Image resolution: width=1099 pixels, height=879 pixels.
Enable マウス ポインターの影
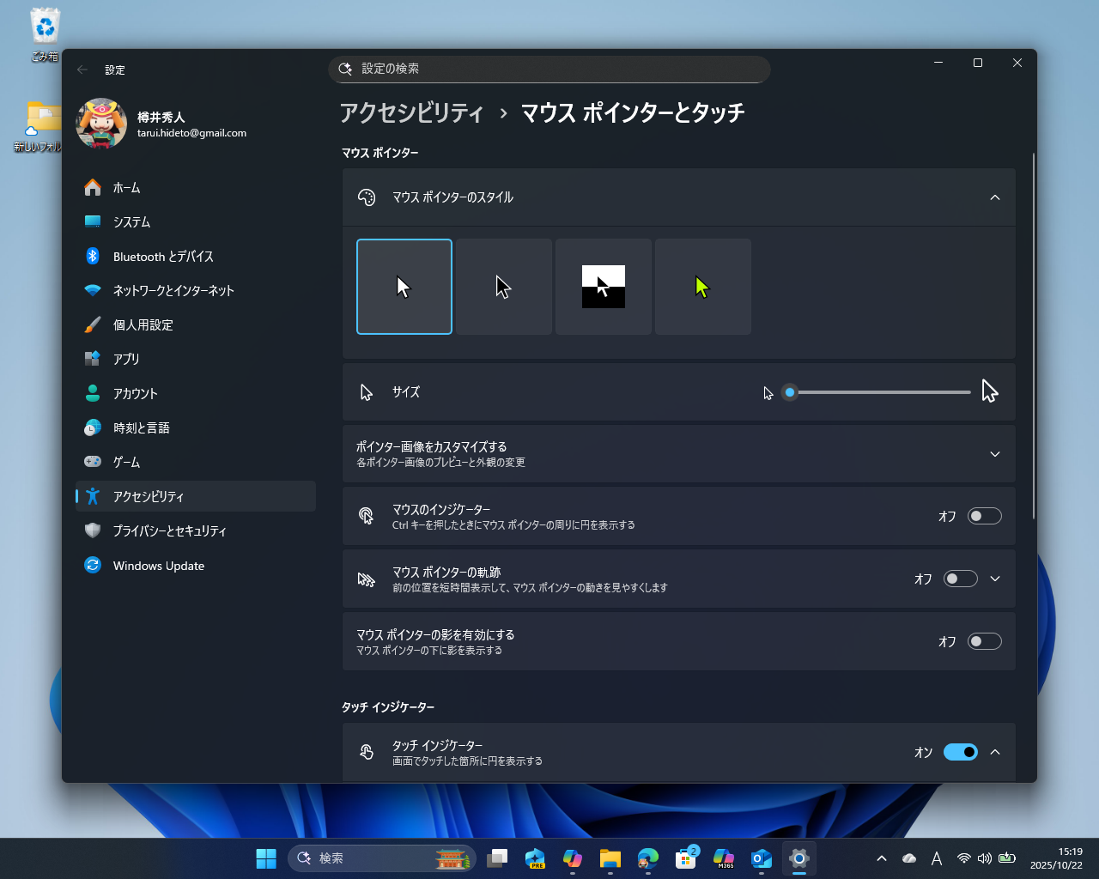click(x=984, y=641)
